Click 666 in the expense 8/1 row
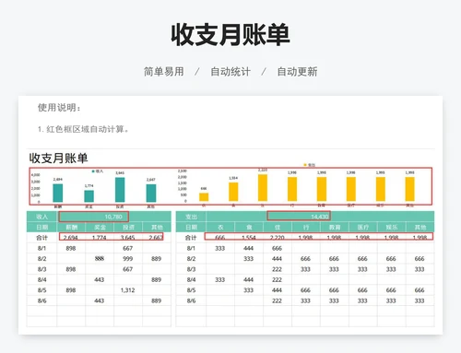This screenshot has width=461, height=353. tap(278, 248)
